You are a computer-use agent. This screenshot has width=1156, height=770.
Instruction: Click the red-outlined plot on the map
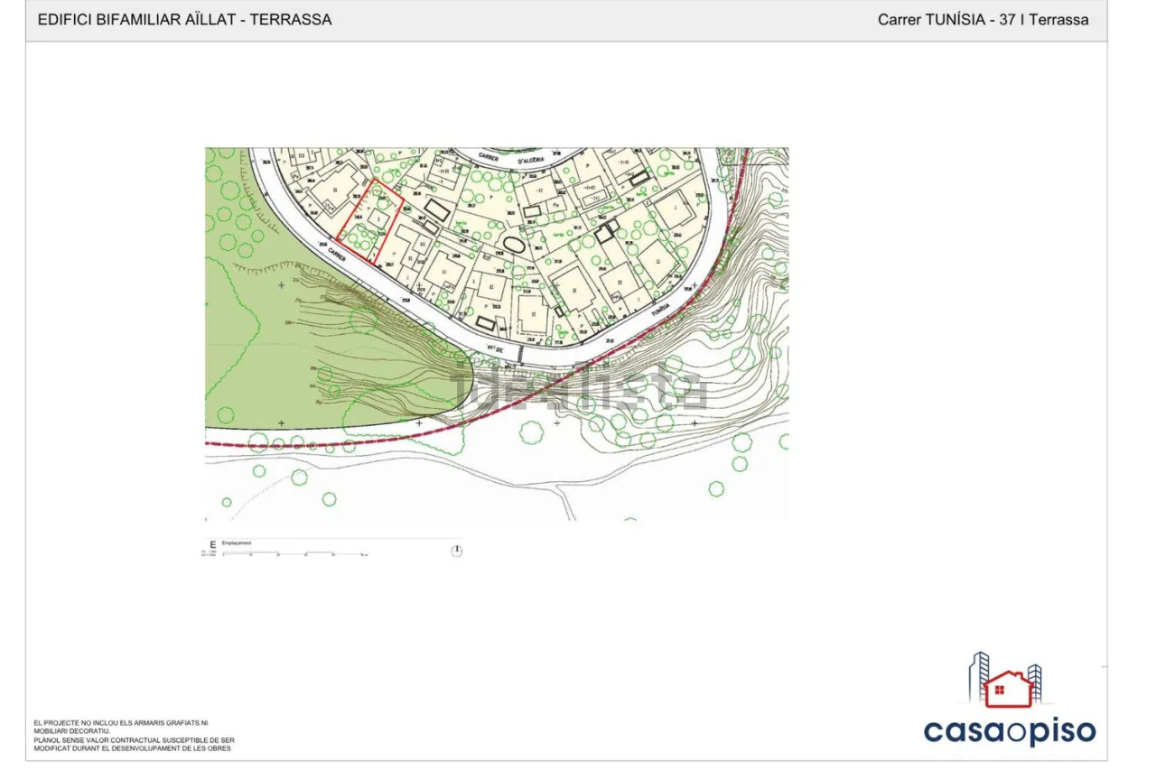[369, 221]
